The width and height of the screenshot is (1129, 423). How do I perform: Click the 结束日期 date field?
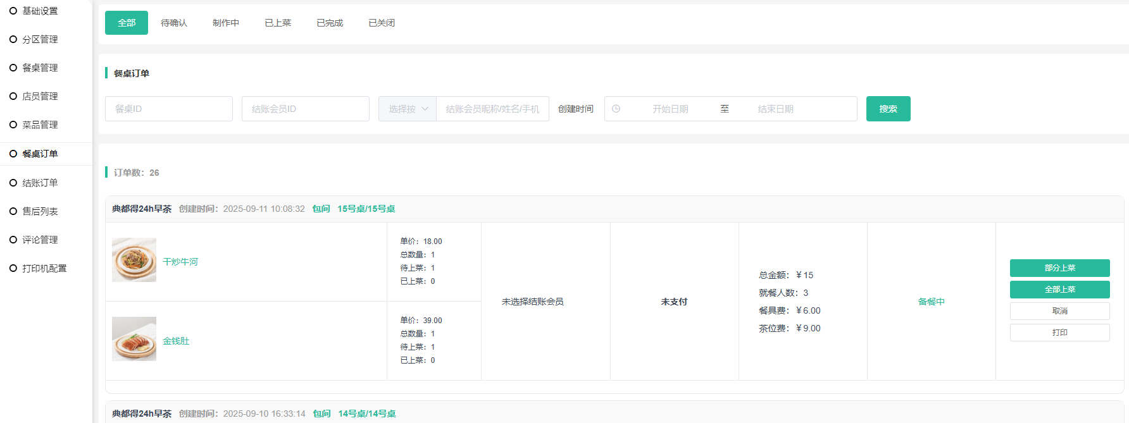click(x=775, y=109)
